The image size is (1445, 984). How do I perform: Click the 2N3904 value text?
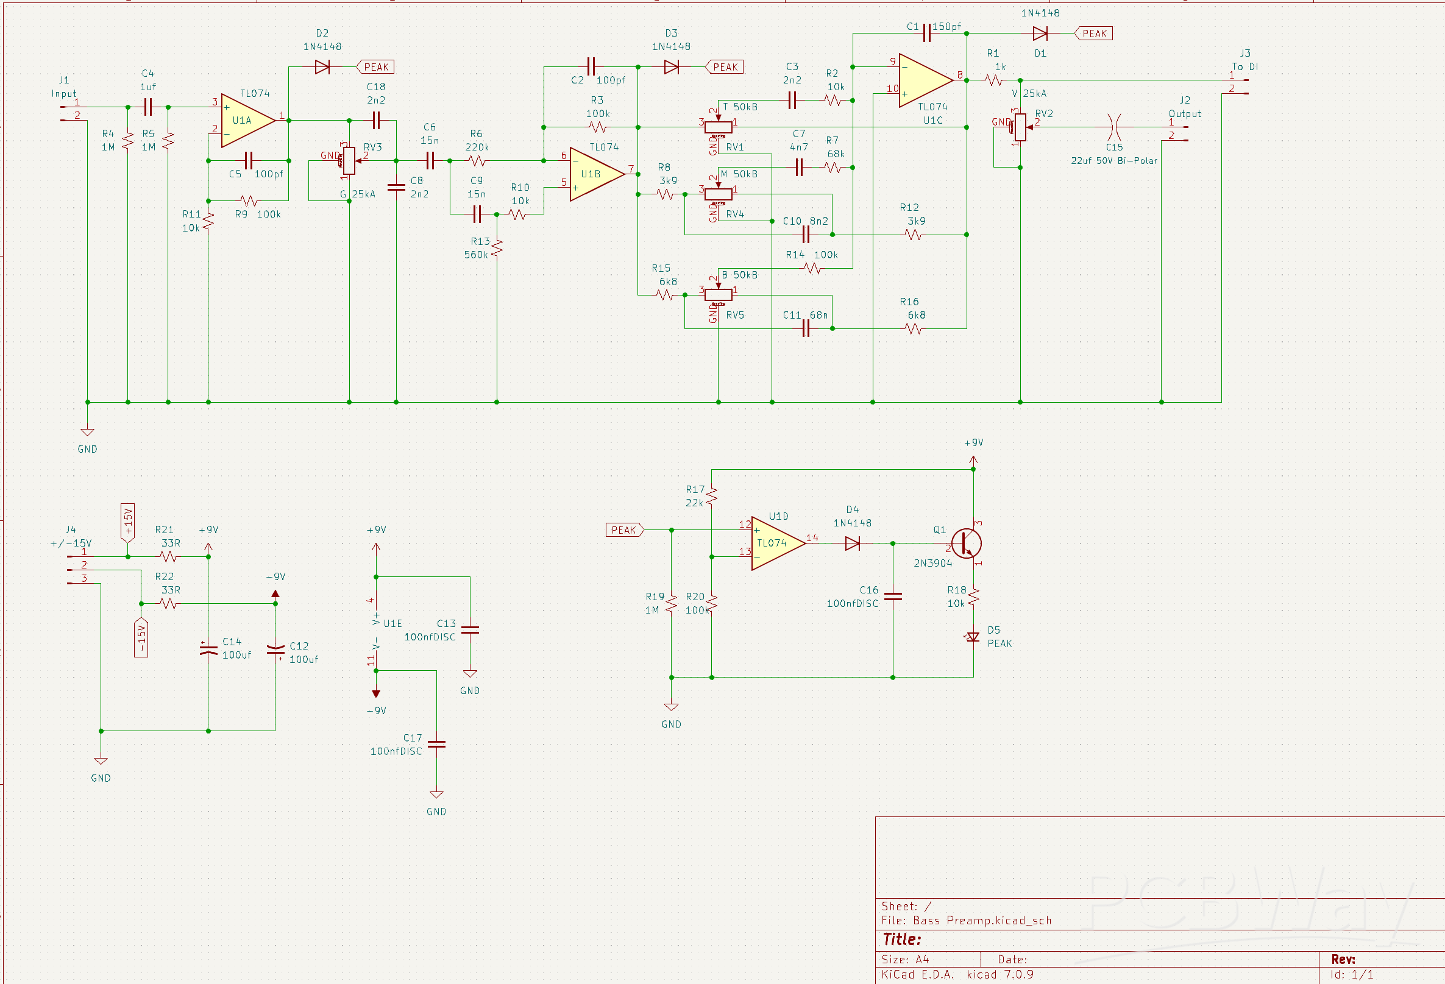[x=932, y=563]
